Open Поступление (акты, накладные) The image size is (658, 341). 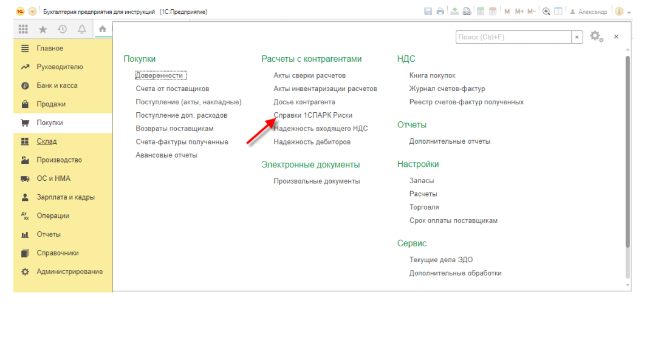click(x=188, y=102)
